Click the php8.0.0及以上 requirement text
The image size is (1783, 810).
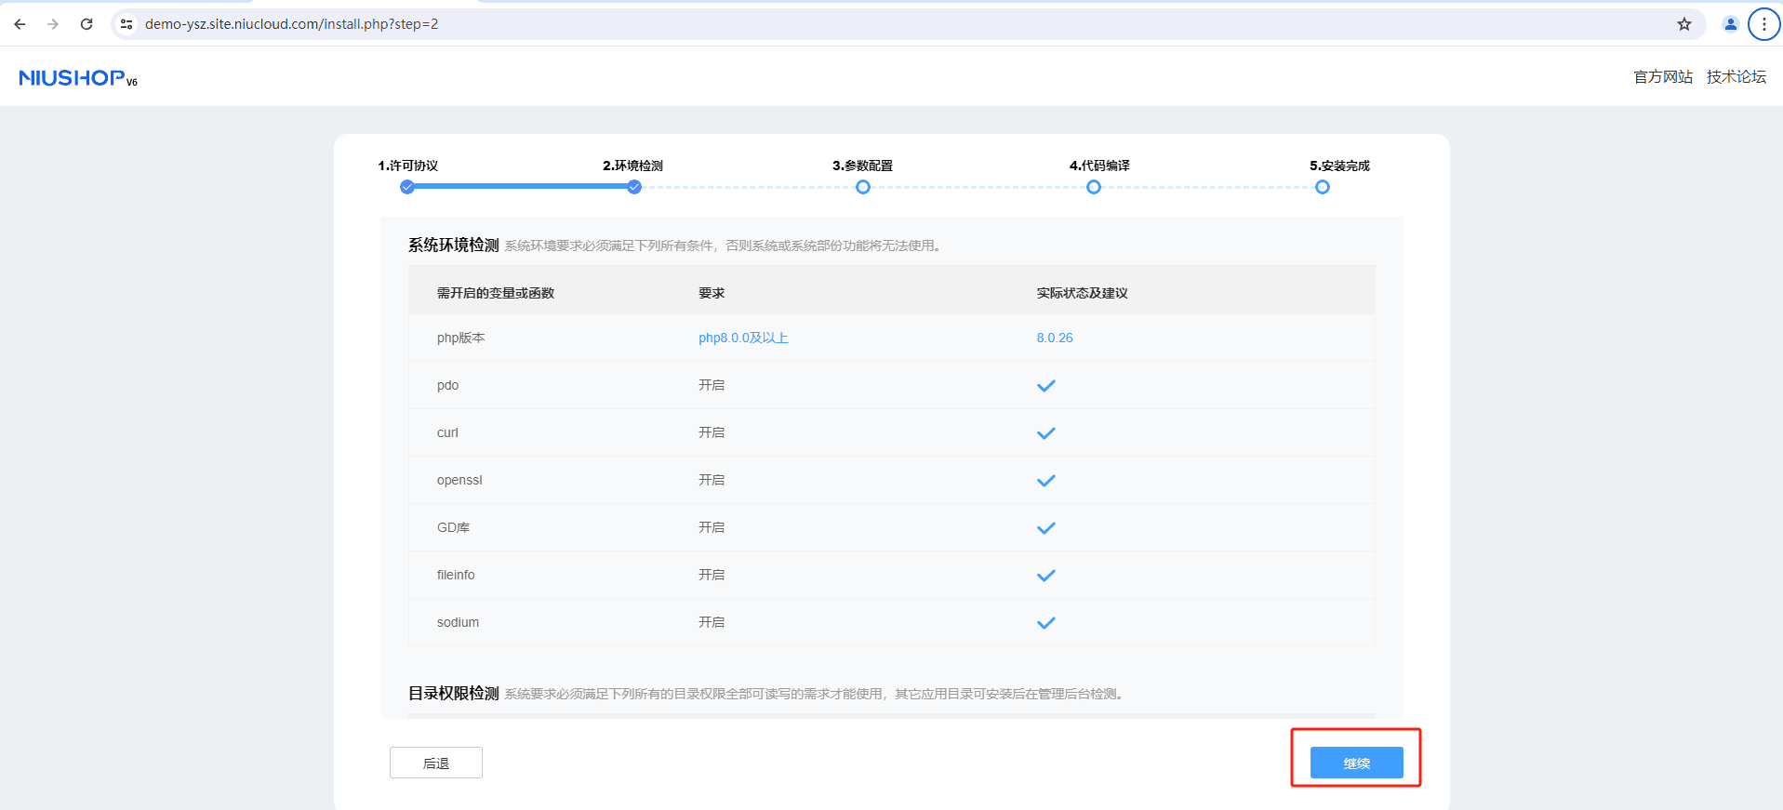[x=743, y=338]
